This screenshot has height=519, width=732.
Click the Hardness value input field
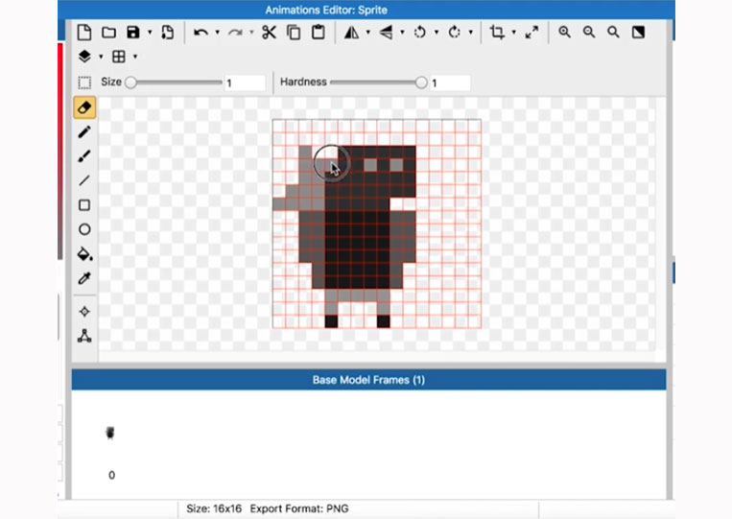click(450, 83)
